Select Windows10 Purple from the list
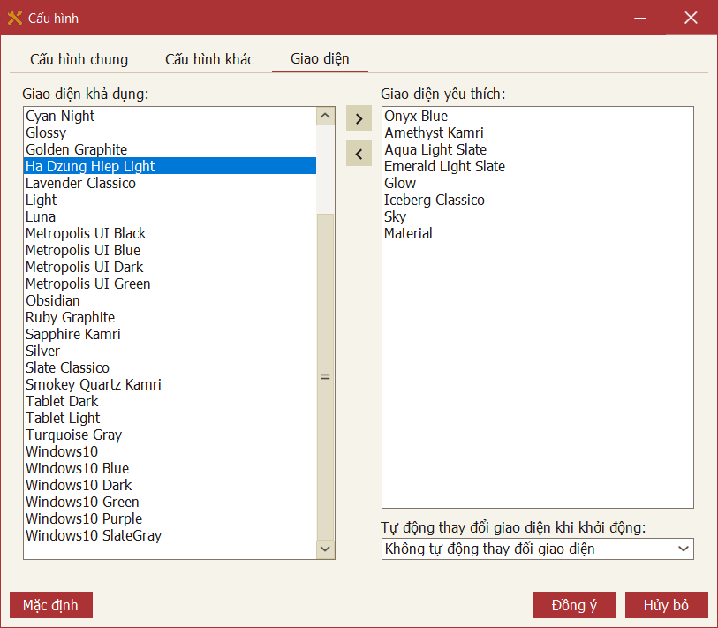 84,518
